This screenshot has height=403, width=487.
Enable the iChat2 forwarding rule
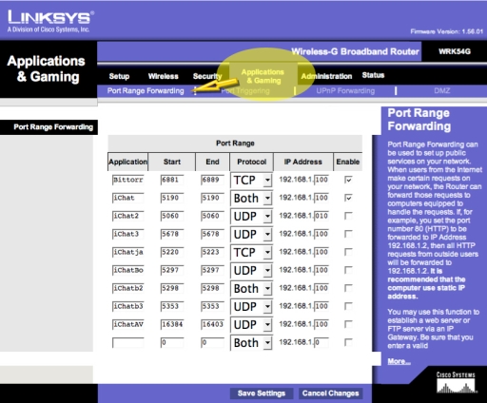(x=348, y=216)
